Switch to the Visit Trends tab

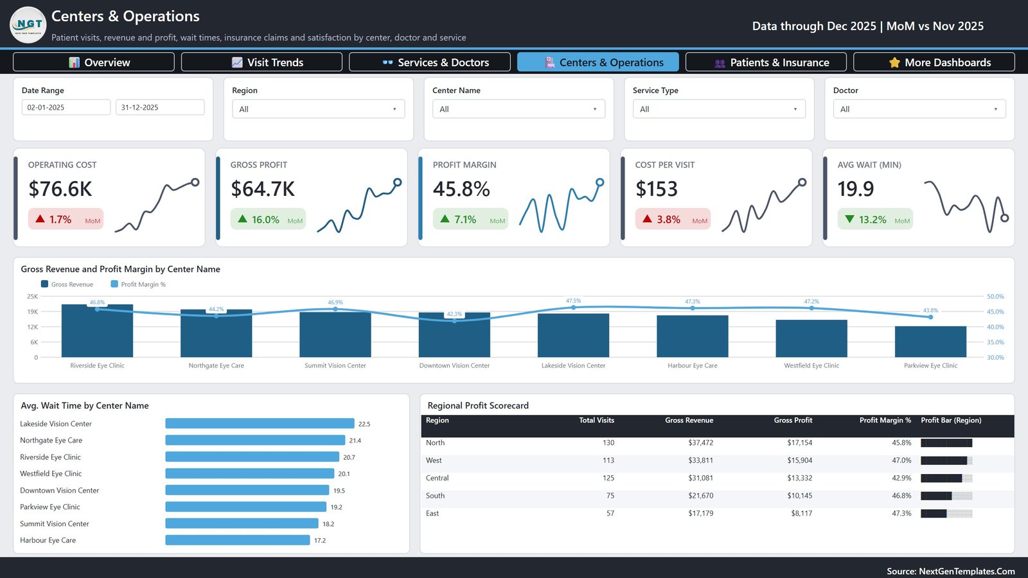point(261,62)
